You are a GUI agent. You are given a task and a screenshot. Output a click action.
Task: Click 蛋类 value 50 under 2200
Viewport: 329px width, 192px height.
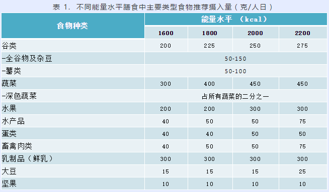point(302,134)
